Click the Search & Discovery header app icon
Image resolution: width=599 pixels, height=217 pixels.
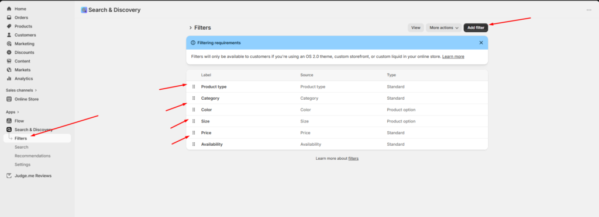84,10
